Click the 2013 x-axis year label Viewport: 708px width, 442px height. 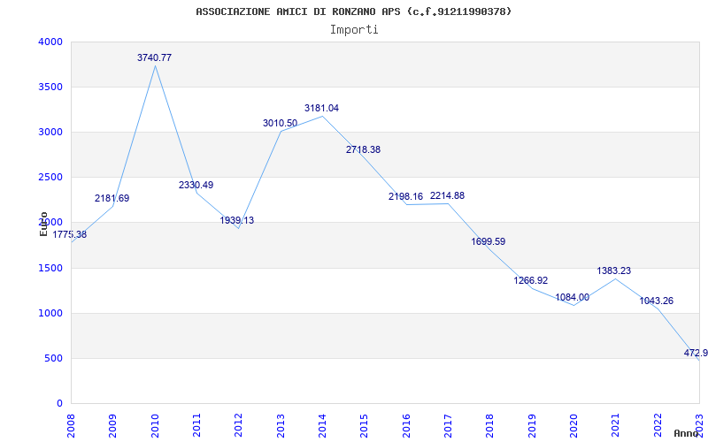coord(281,424)
